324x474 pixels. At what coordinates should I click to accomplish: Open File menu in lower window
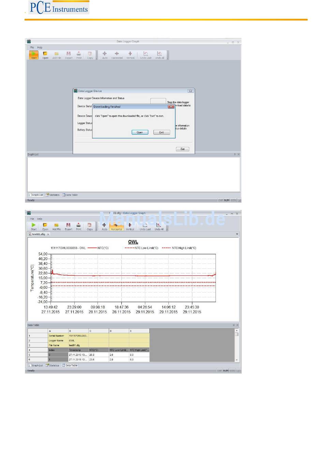pos(32,219)
